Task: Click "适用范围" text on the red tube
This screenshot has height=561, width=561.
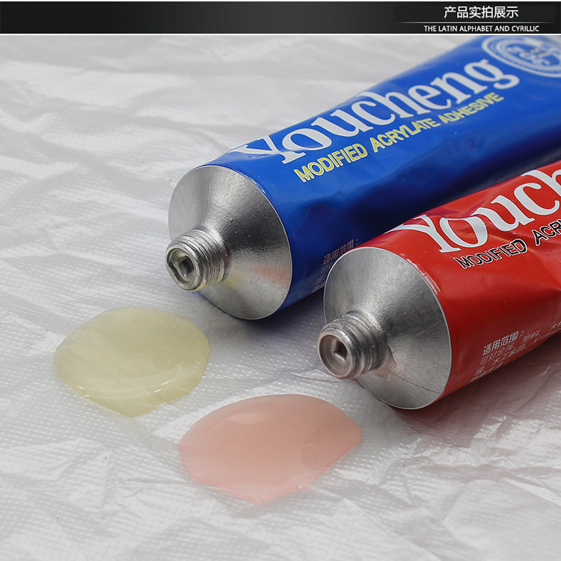Action: click(501, 343)
